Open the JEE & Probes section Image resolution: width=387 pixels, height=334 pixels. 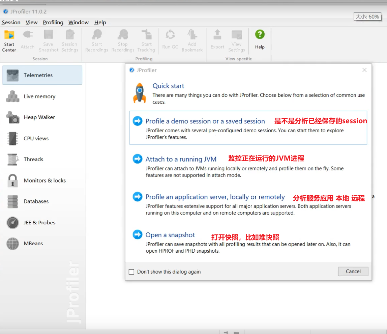42,222
